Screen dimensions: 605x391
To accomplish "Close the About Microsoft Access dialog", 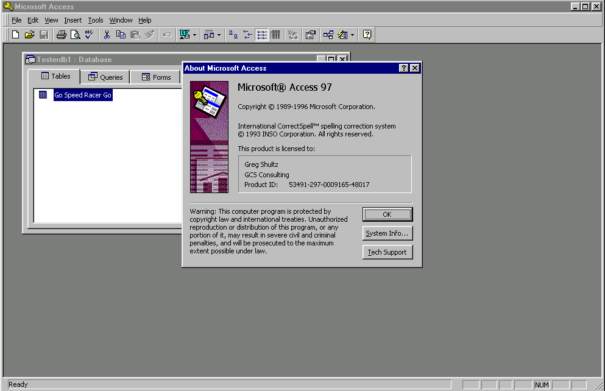I will point(415,68).
